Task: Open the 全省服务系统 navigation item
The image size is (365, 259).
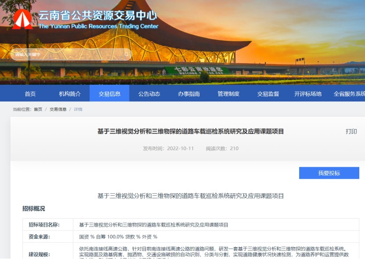Action: pyautogui.click(x=349, y=94)
